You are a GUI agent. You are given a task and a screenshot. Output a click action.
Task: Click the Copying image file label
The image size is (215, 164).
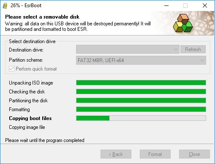[x=27, y=127]
